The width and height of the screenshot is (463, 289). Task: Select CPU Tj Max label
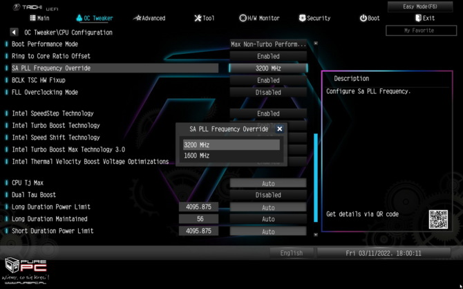tap(28, 183)
